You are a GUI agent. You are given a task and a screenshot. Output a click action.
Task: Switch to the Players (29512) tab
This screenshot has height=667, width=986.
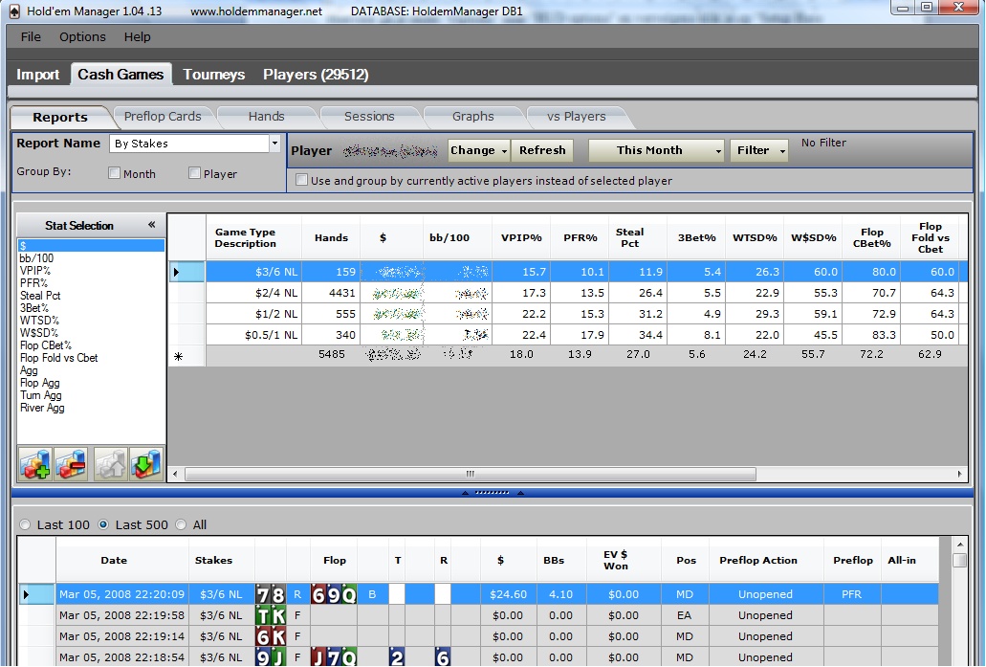316,75
